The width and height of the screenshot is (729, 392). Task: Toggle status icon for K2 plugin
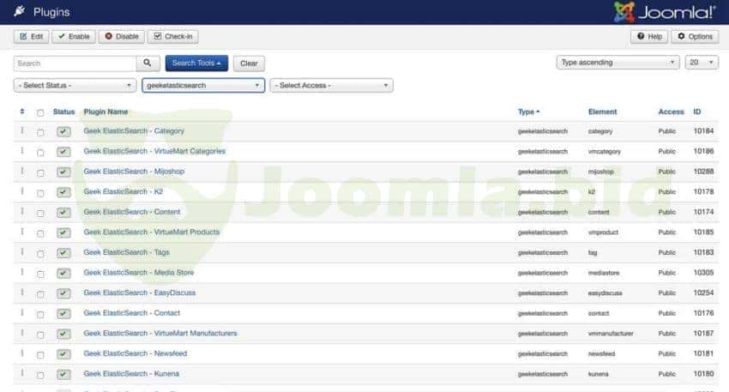pos(63,192)
